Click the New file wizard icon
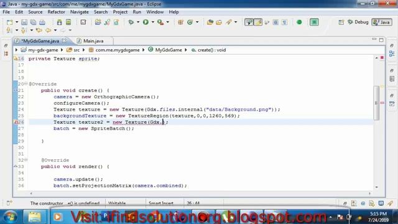Viewport: 398px width, 224px height. tap(10, 22)
